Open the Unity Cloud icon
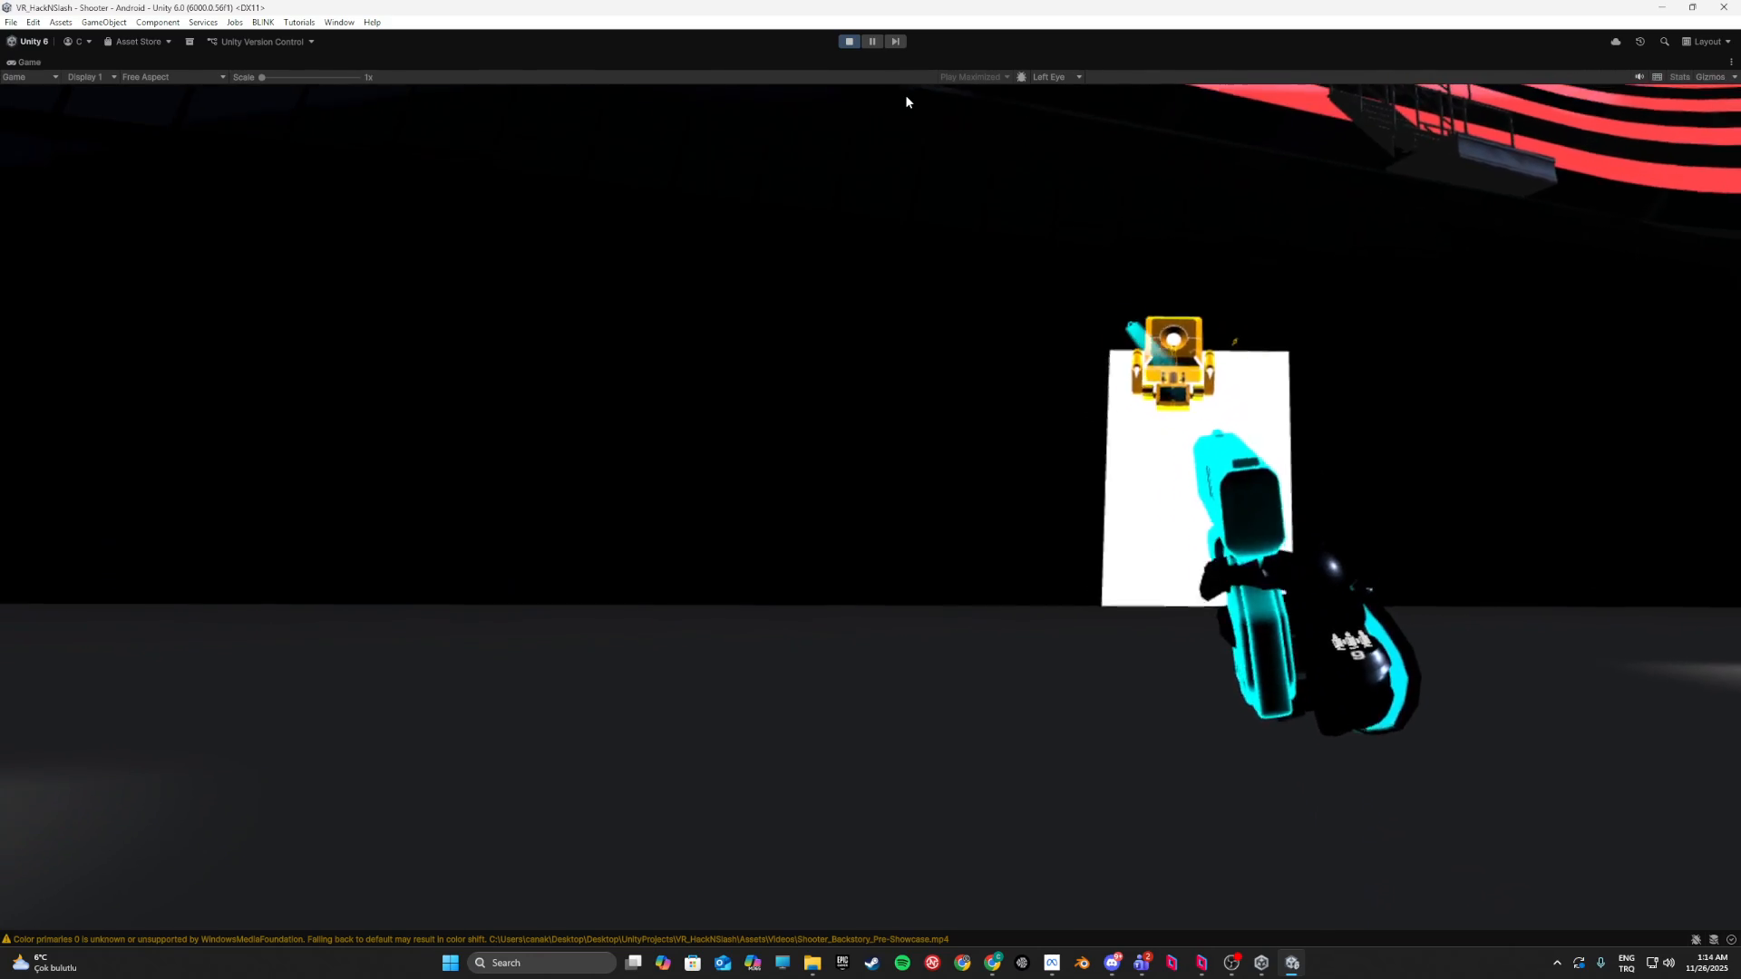Viewport: 1741px width, 979px height. pos(1616,42)
